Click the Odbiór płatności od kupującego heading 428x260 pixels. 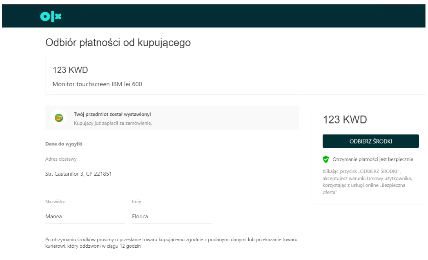118,43
